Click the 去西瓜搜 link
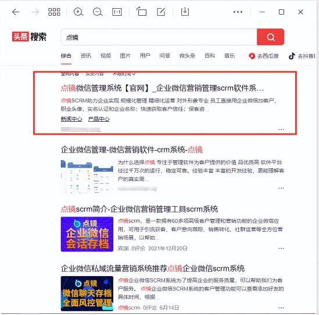The height and width of the screenshot is (315, 319). 264,56
